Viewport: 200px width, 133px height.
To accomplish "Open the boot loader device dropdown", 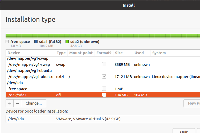I will tap(103, 119).
